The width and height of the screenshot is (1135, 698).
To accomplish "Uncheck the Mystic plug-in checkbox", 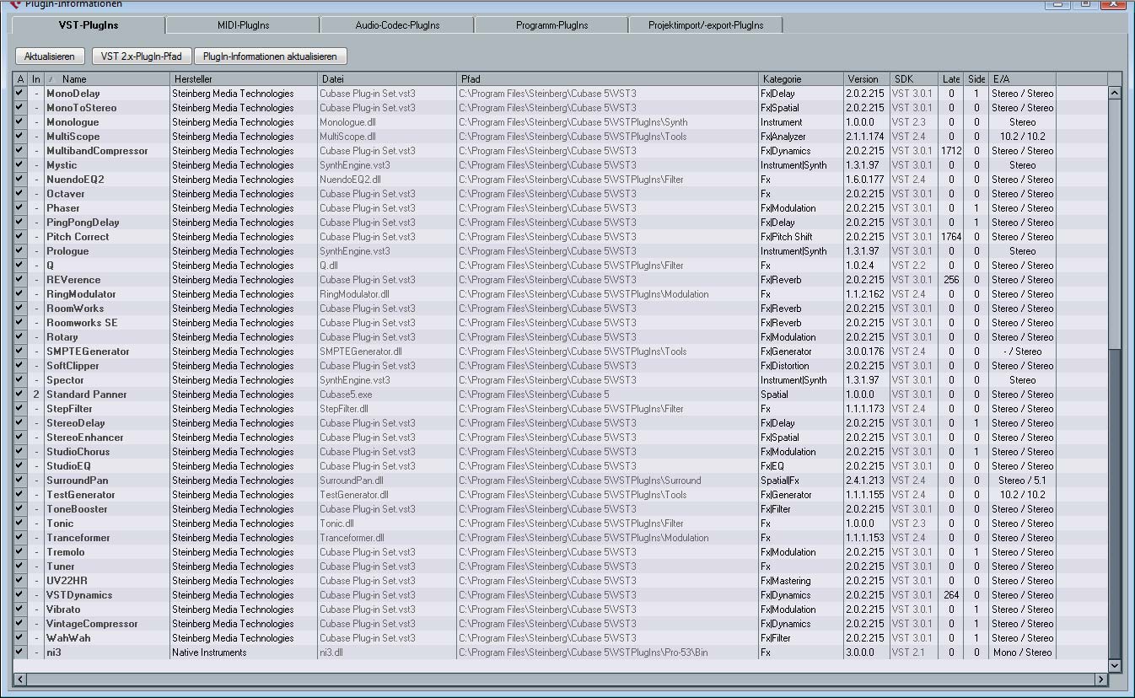I will tap(20, 165).
